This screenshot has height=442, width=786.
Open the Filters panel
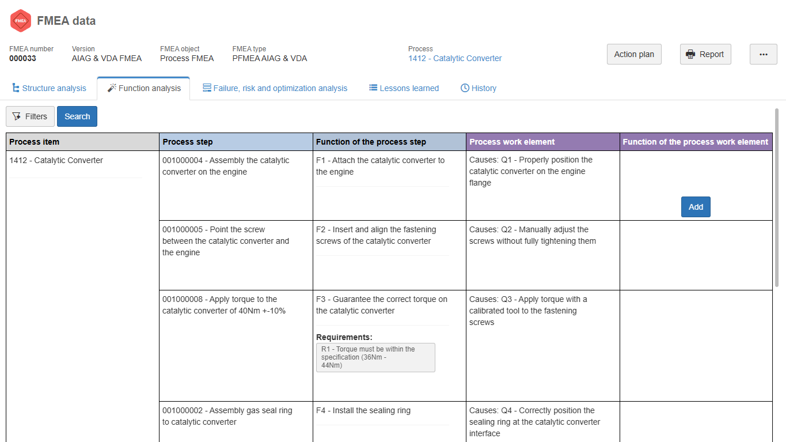(x=30, y=116)
